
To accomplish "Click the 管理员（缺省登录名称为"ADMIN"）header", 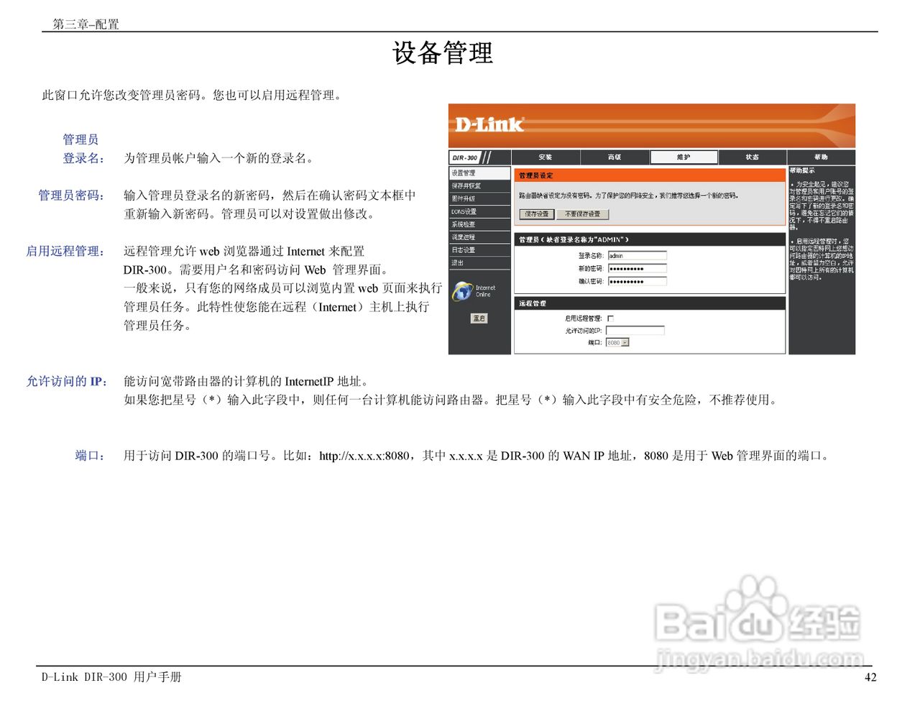I will (x=649, y=239).
